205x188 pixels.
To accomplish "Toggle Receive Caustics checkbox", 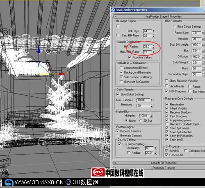I will point(117,131).
